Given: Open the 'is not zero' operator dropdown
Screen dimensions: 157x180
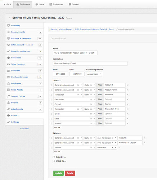Looking at the screenshot, I should pos(116,148).
